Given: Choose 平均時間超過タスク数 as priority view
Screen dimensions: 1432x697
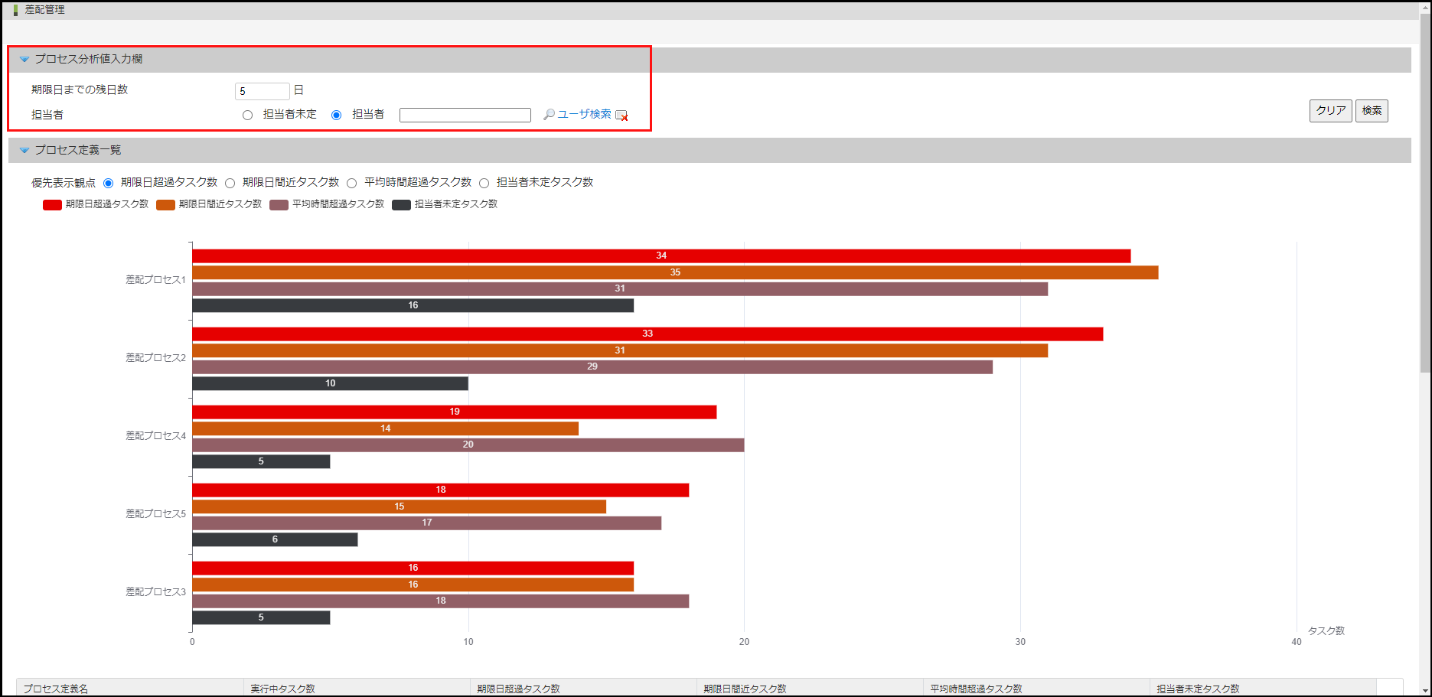Looking at the screenshot, I should click(351, 183).
